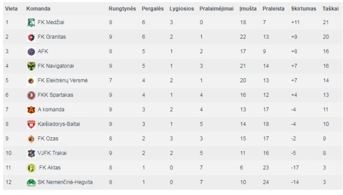The width and height of the screenshot is (343, 195).
Task: Click the Pergalės column header
Action: click(152, 9)
